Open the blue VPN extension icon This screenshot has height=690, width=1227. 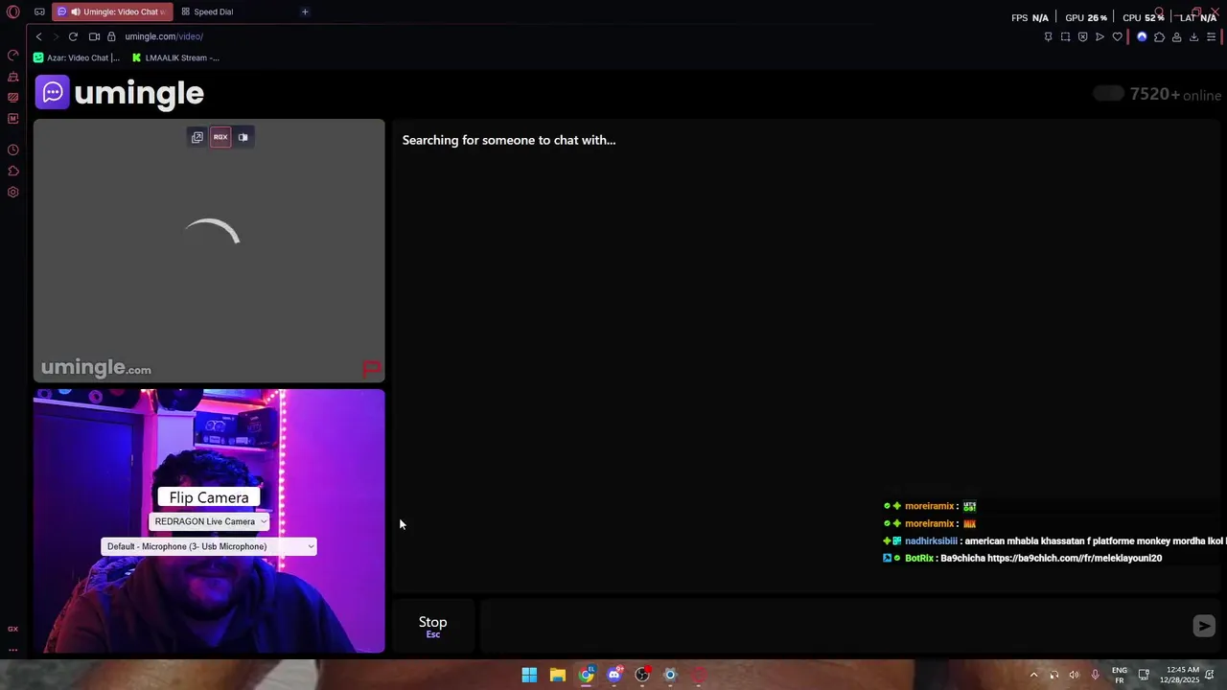coord(1142,36)
